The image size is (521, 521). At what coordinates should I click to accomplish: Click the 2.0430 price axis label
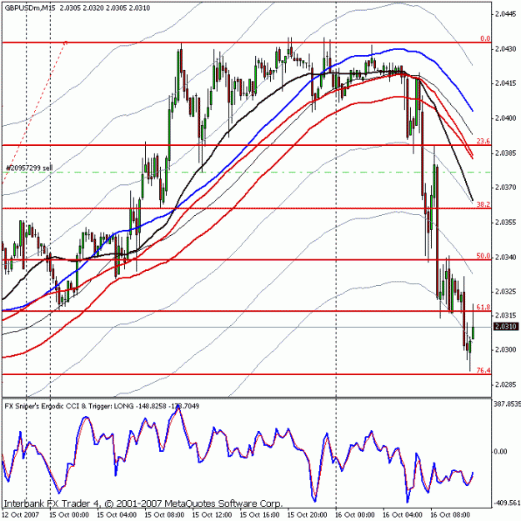pos(506,49)
